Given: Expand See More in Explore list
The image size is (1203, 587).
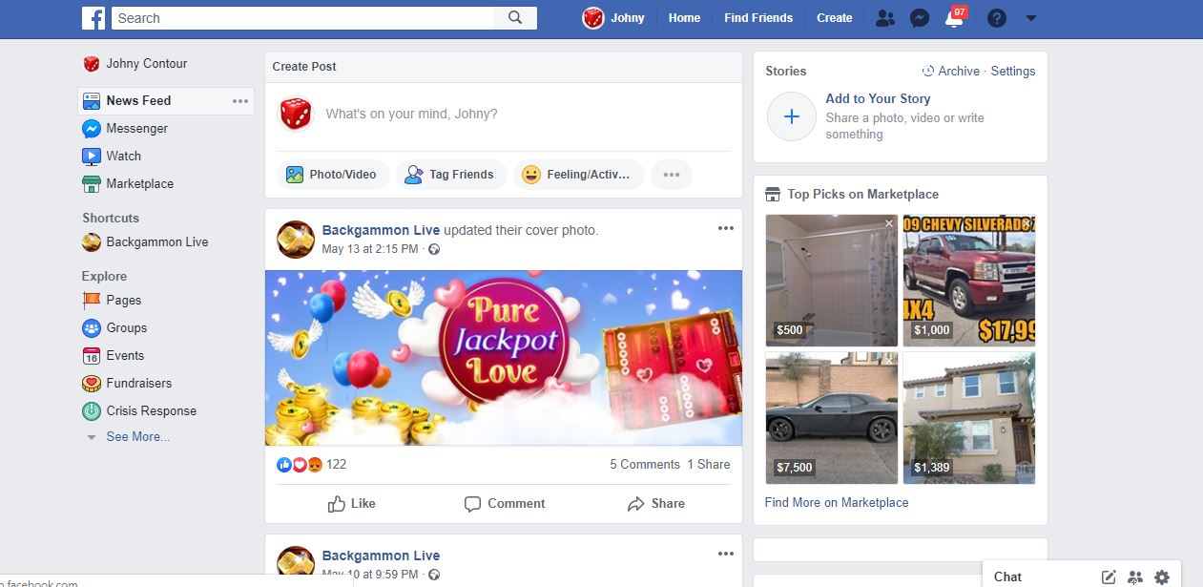Looking at the screenshot, I should (x=137, y=437).
